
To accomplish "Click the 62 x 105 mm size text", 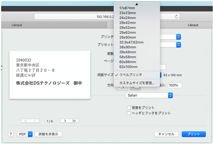I will click(x=173, y=75).
